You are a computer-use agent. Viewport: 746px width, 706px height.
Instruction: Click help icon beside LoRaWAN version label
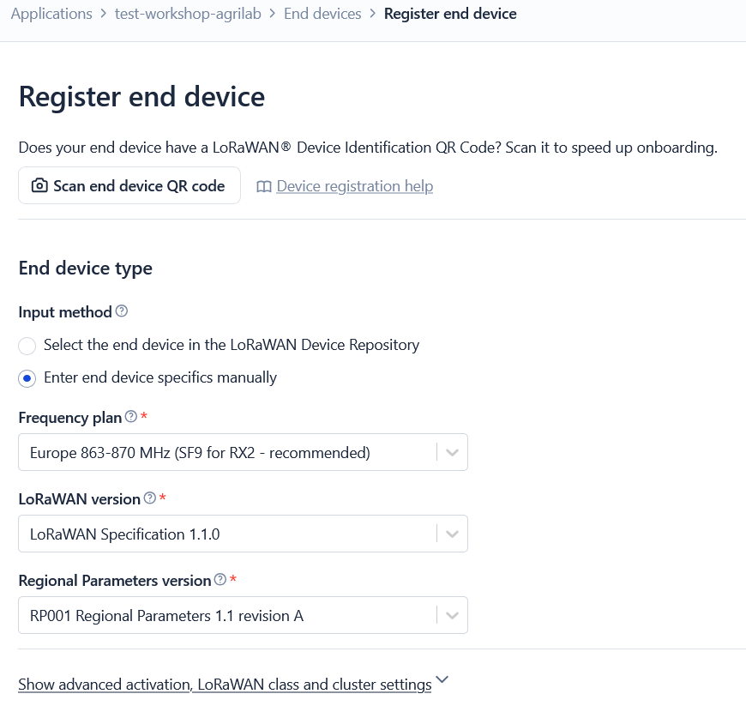coord(150,498)
